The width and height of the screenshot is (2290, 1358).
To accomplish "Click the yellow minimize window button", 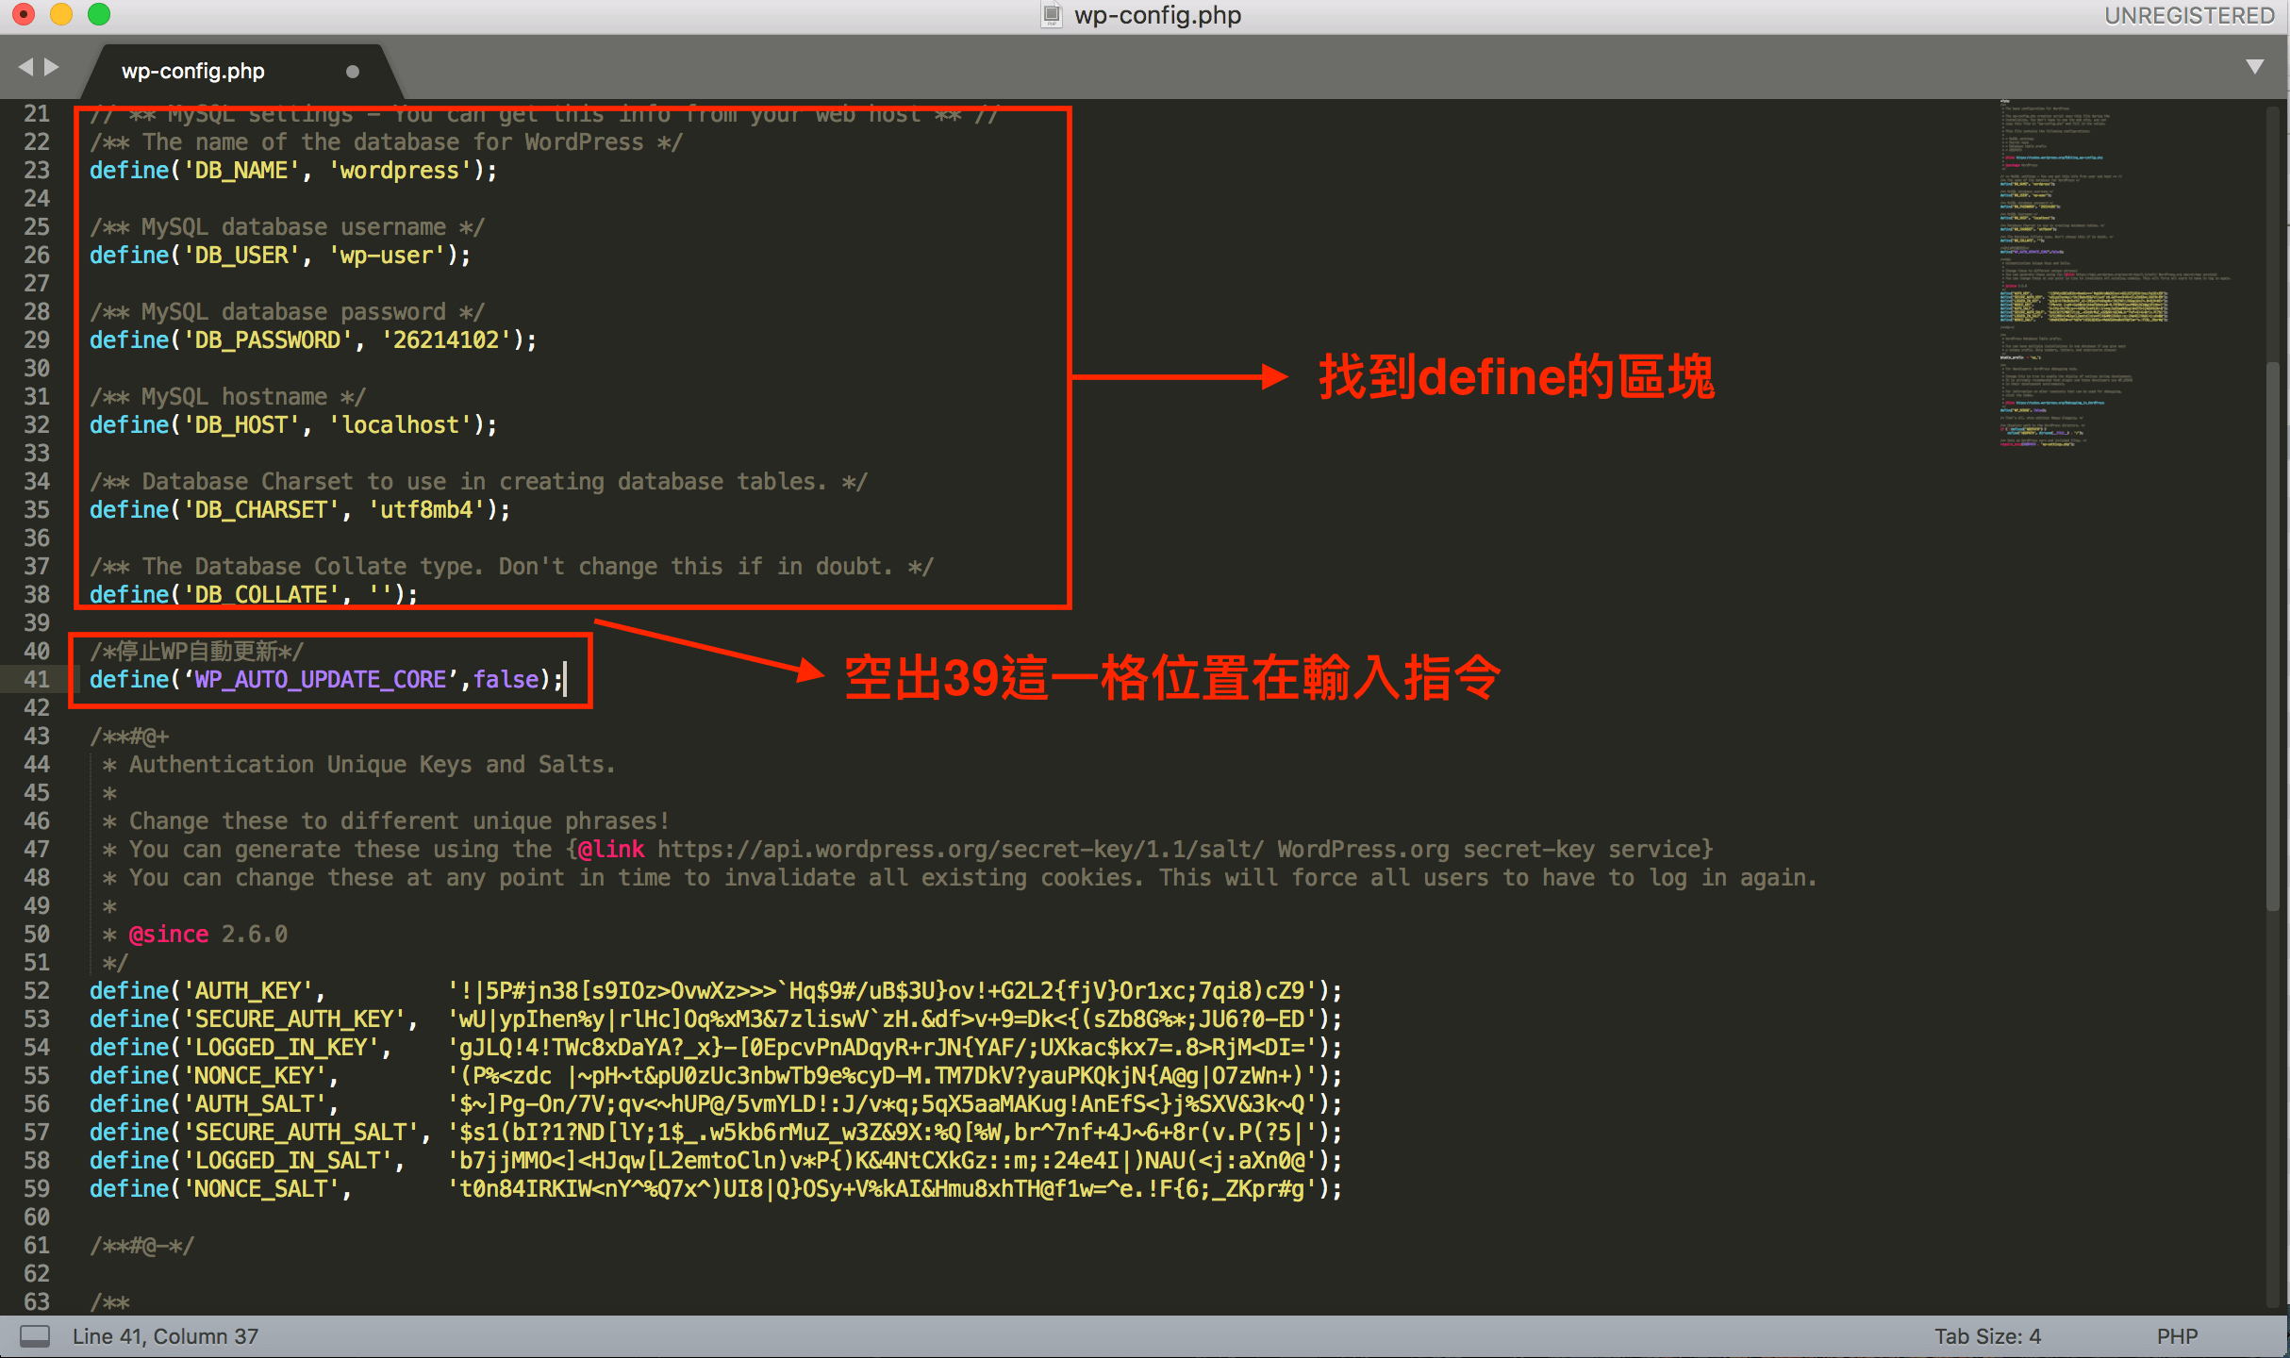I will [60, 14].
